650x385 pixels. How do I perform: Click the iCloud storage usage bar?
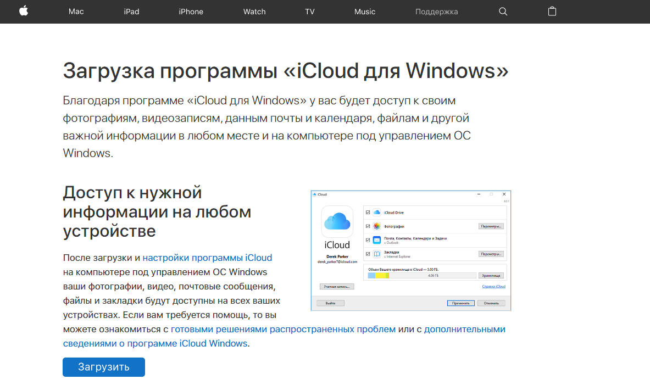tap(421, 275)
